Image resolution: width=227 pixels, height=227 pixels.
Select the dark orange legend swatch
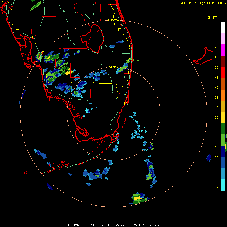[223, 84]
